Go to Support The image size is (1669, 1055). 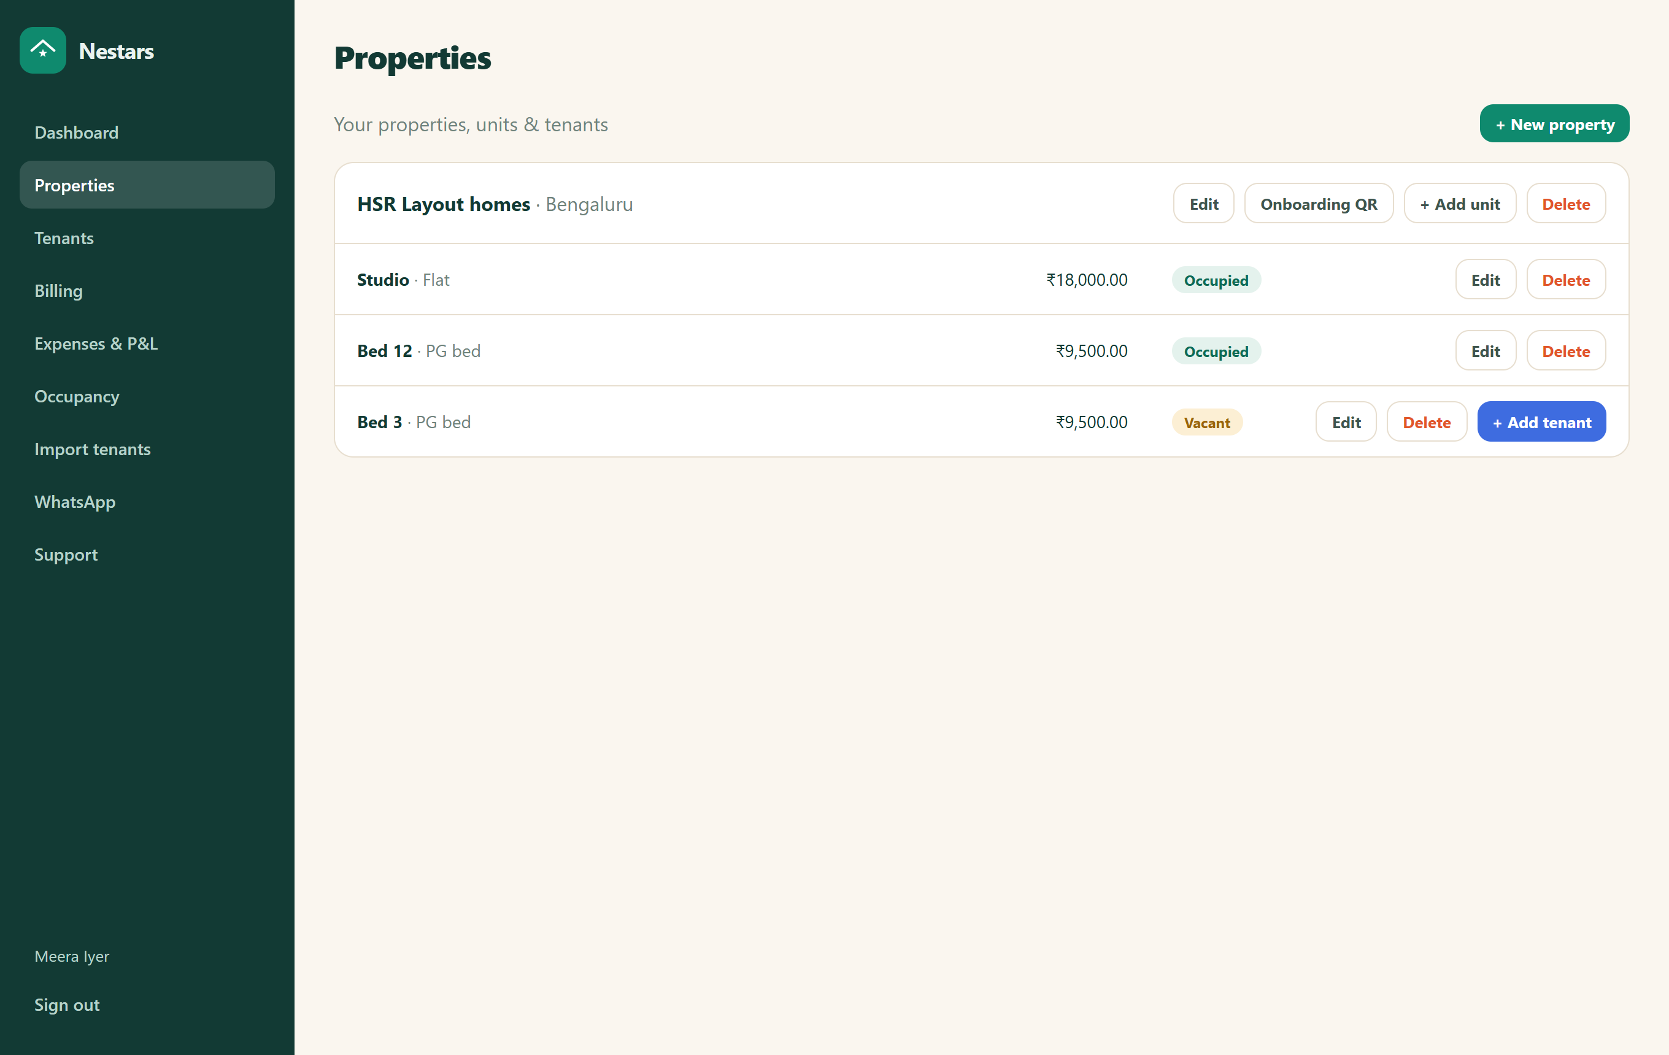click(x=147, y=554)
